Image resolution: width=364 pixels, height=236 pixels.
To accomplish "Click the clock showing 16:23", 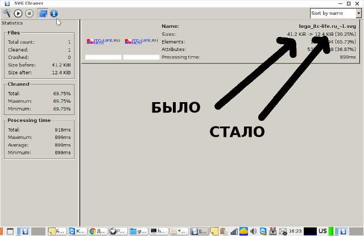I will pyautogui.click(x=295, y=231).
